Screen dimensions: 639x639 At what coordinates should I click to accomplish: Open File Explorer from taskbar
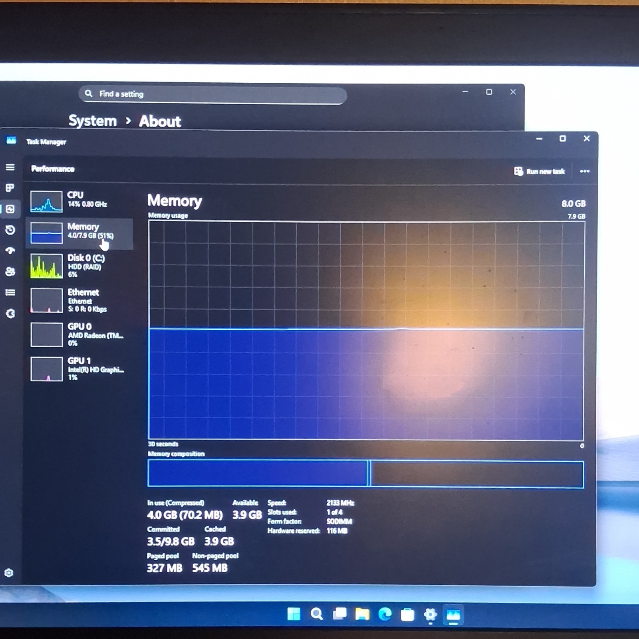click(x=362, y=614)
